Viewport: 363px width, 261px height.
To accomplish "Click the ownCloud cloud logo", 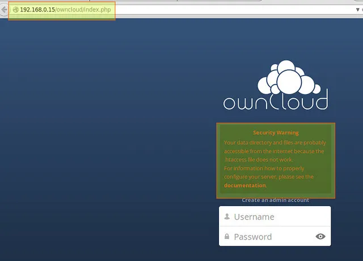I will pyautogui.click(x=276, y=85).
